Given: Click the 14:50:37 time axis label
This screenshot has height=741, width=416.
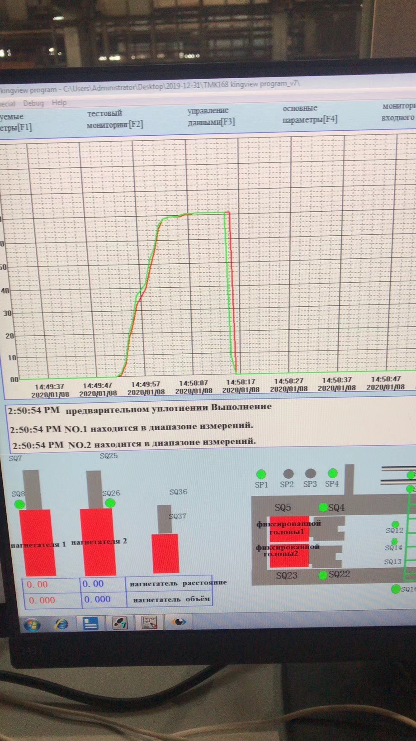Looking at the screenshot, I should pos(337,384).
